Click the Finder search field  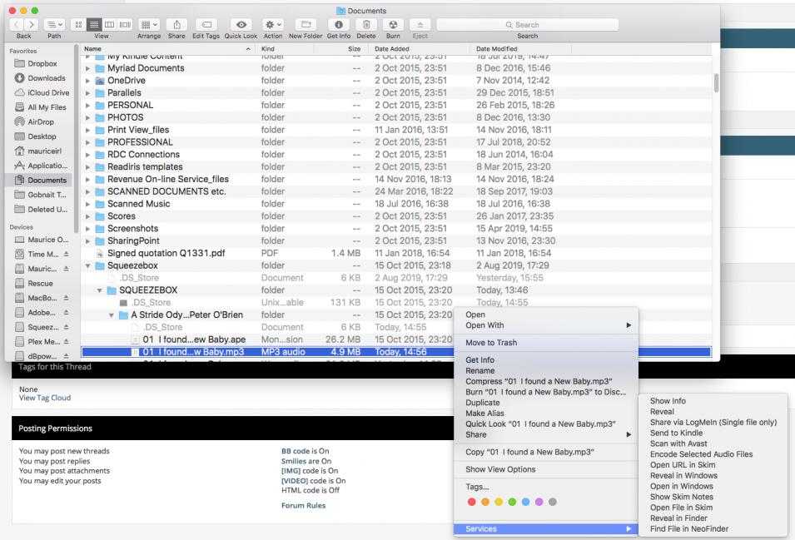tap(528, 26)
